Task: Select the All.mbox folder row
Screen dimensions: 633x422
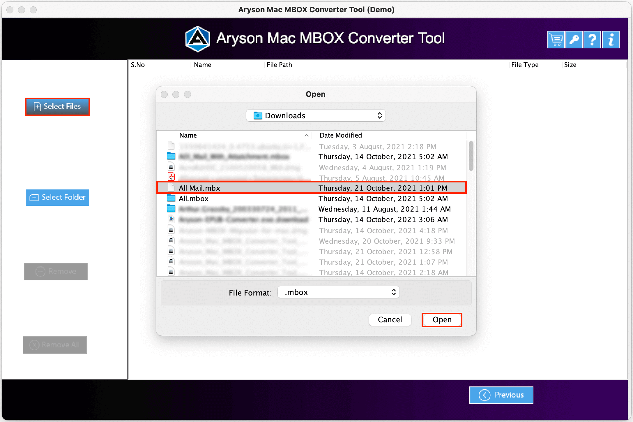Action: 311,198
